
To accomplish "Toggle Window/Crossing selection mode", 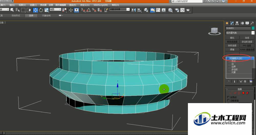I will 29,10.
